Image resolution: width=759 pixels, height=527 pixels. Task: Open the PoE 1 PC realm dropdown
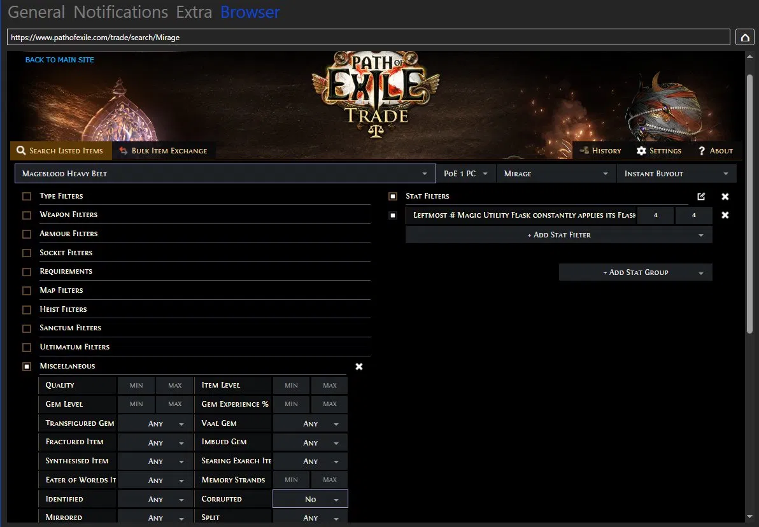point(466,173)
